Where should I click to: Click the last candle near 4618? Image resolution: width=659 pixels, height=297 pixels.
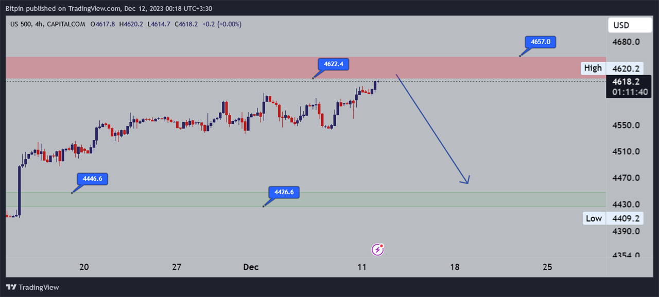click(x=375, y=85)
